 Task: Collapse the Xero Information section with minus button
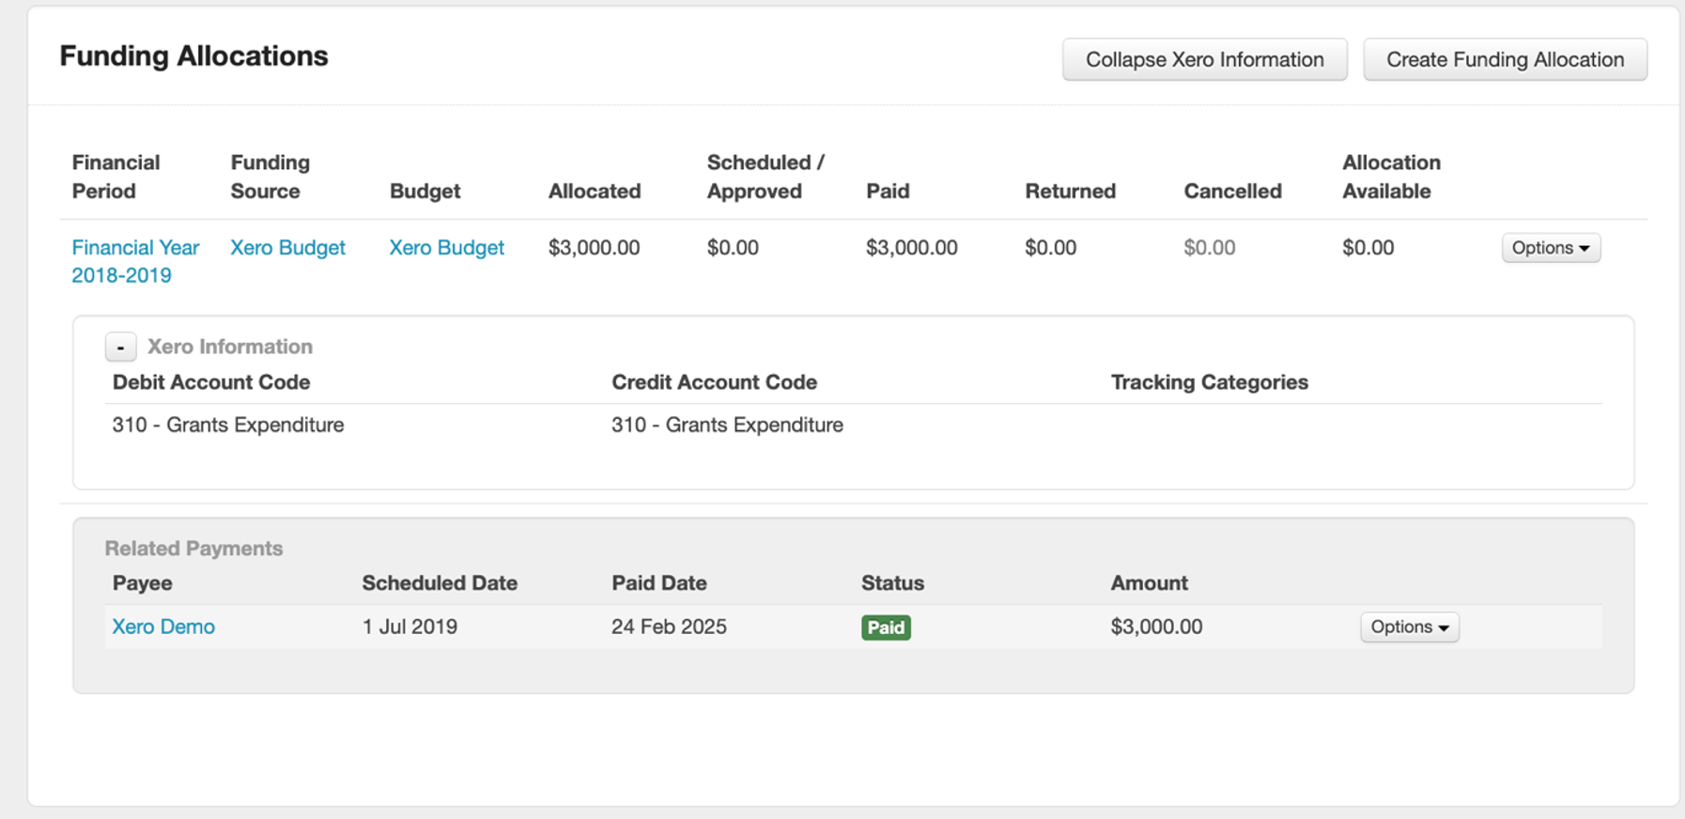point(120,347)
